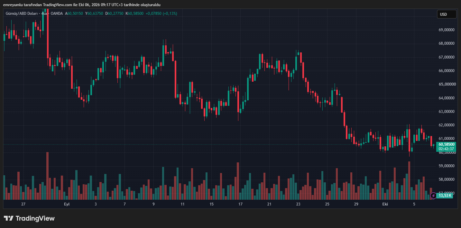Click the 66,00000 price axis label

(447, 71)
